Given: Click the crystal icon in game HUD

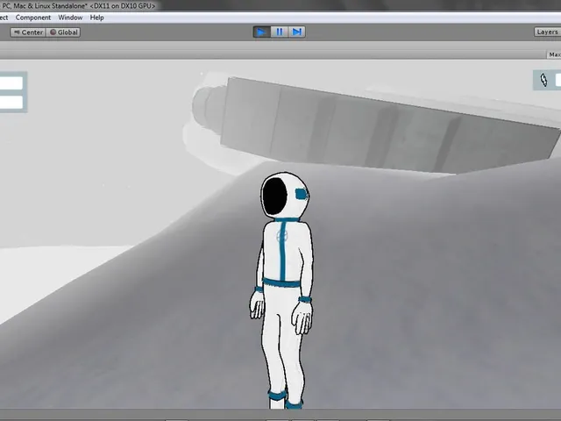Looking at the screenshot, I should 543,80.
